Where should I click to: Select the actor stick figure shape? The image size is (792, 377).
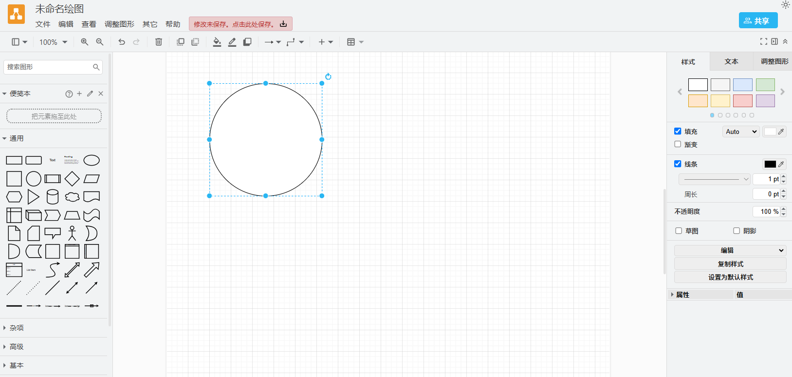click(72, 233)
